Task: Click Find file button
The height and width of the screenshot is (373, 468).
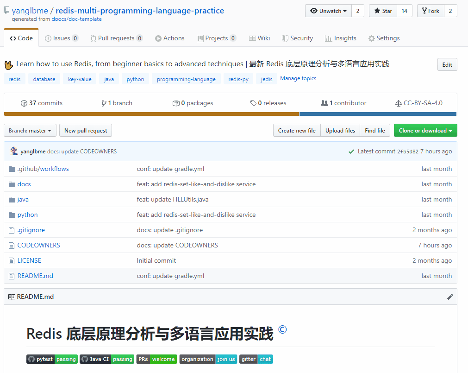Action: [375, 131]
